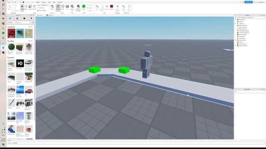
Task: Open the File menu
Action: (9, 2)
